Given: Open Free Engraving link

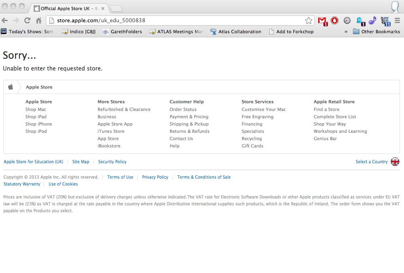Looking at the screenshot, I should point(257,117).
